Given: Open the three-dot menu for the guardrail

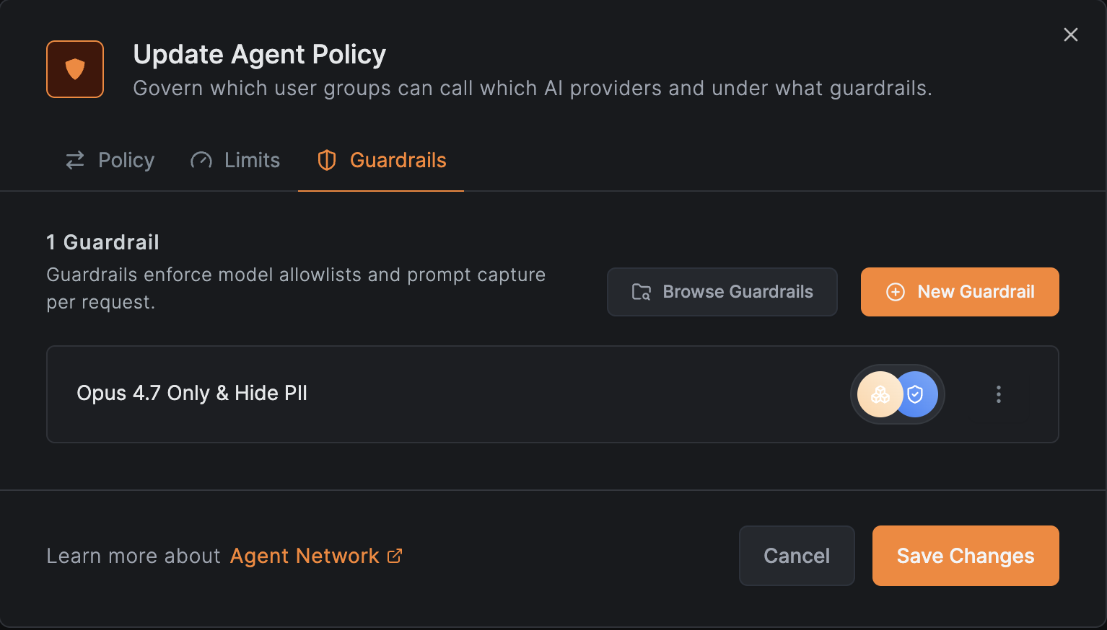Looking at the screenshot, I should coord(999,394).
